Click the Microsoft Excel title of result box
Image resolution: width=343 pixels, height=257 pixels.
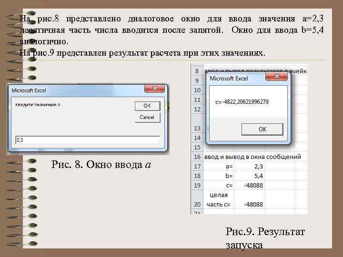point(229,79)
